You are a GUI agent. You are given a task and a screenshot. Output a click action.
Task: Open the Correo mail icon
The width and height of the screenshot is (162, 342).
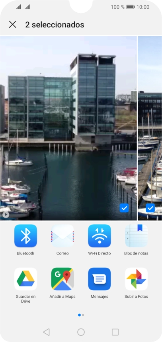62,236
